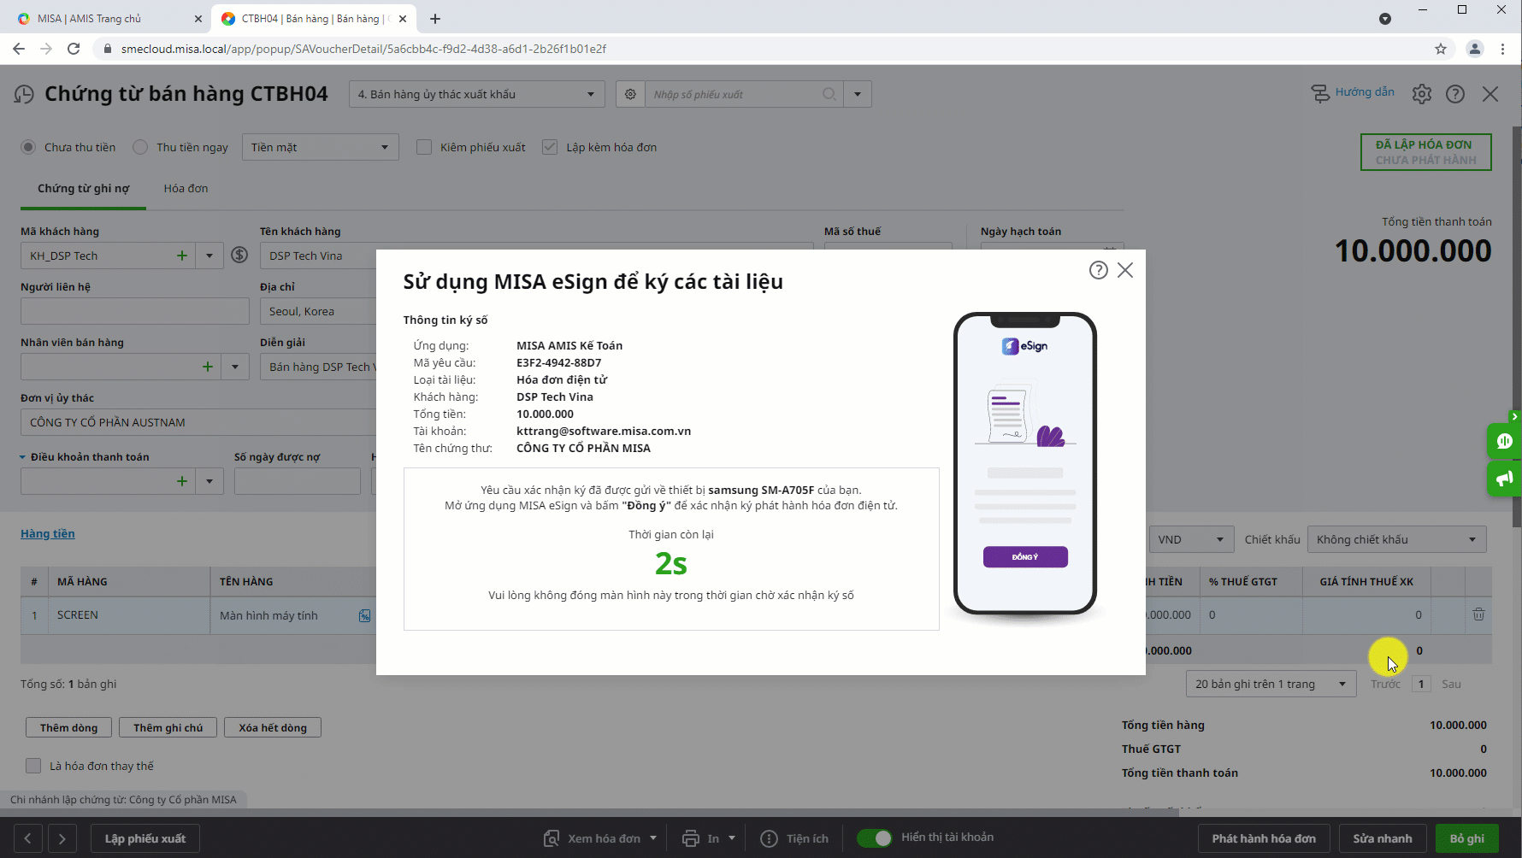This screenshot has height=858, width=1522.
Task: Switch to MISA AMIS Trang chủ browser tab
Action: (89, 19)
